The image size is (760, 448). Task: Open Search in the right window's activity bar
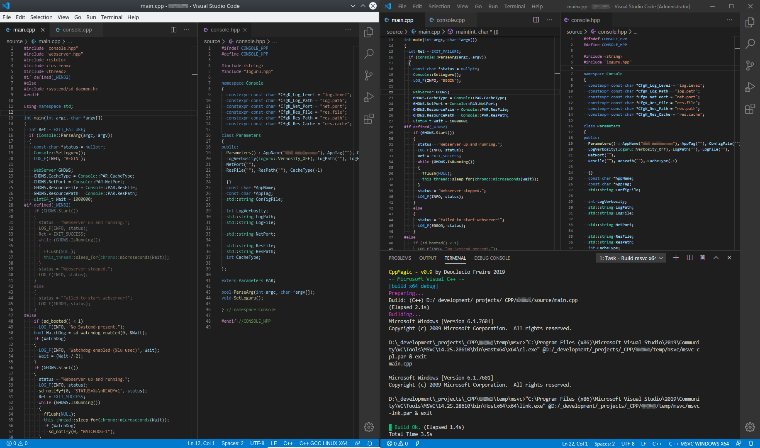[750, 44]
